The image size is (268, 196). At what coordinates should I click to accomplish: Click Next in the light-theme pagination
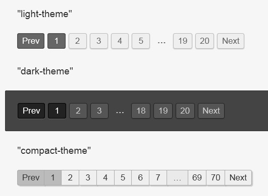click(x=231, y=41)
